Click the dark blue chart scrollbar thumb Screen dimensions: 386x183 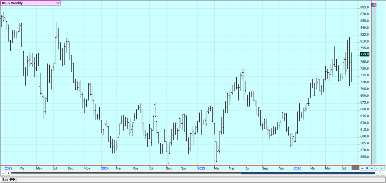(x=308, y=173)
